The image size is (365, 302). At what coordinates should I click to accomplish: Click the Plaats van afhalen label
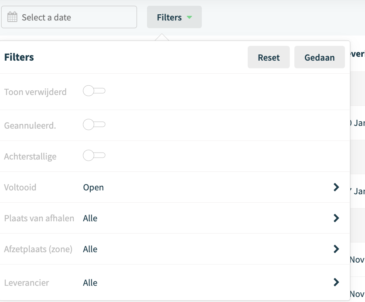(x=39, y=218)
